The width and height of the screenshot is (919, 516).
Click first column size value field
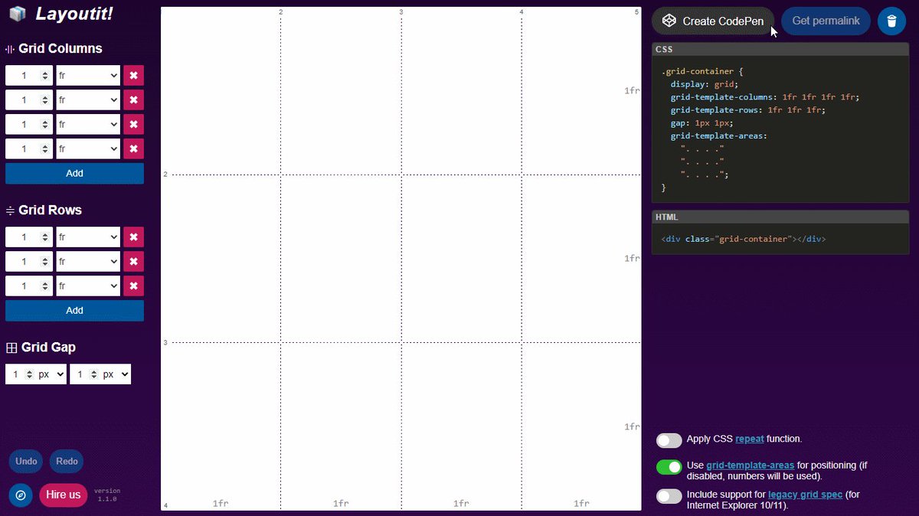pyautogui.click(x=29, y=75)
